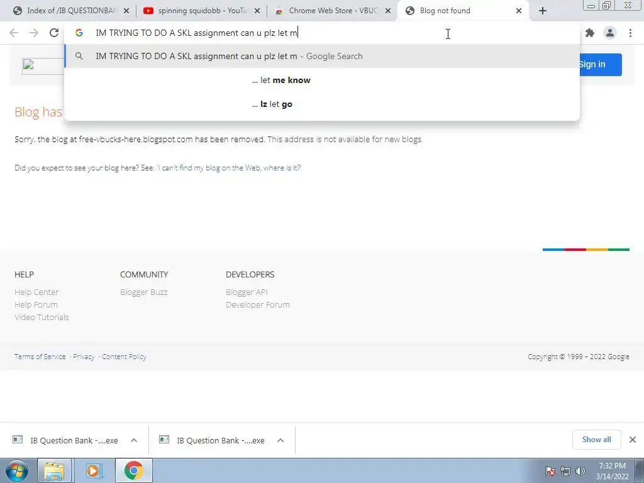This screenshot has width=644, height=483.
Task: Open second IB Question Bank exe download
Action: pos(213,440)
